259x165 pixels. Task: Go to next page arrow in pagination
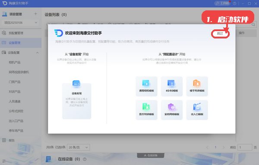pyautogui.click(x=224, y=147)
